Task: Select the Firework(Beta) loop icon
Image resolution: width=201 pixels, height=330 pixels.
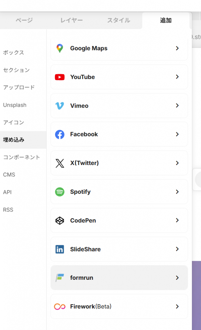Action: [x=60, y=306]
